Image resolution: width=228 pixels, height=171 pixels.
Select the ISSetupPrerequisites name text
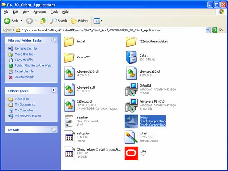153,41
